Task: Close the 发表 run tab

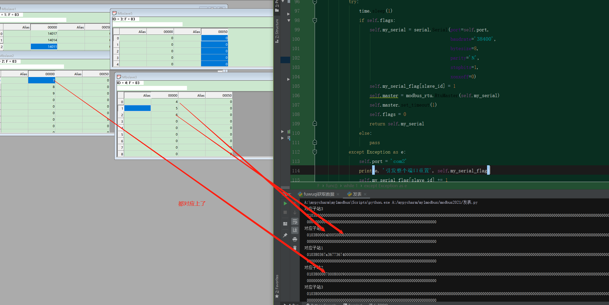Action: point(365,194)
